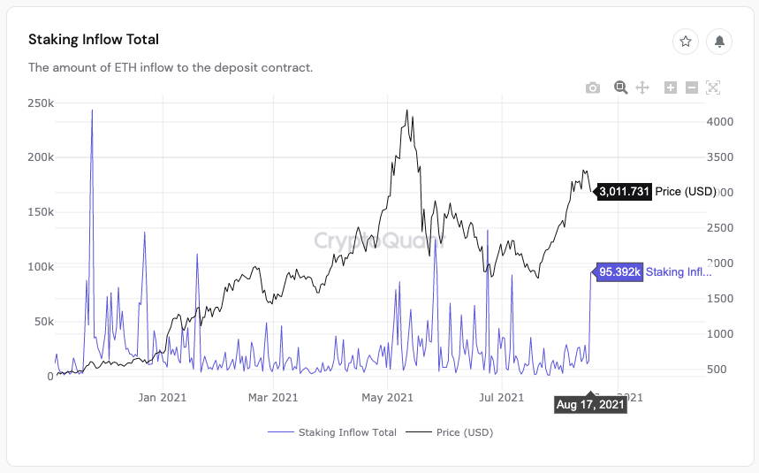This screenshot has width=759, height=473.
Task: Click the Staking Inflow Total title
Action: click(94, 40)
